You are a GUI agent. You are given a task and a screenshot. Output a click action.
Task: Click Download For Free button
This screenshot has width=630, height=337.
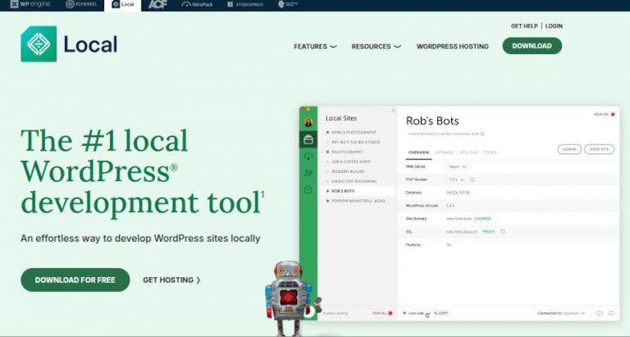click(x=75, y=280)
